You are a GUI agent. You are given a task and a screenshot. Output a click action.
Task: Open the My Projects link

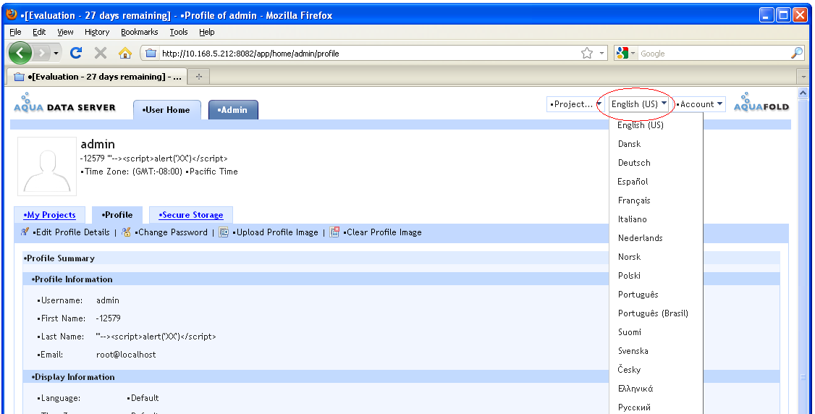click(49, 215)
